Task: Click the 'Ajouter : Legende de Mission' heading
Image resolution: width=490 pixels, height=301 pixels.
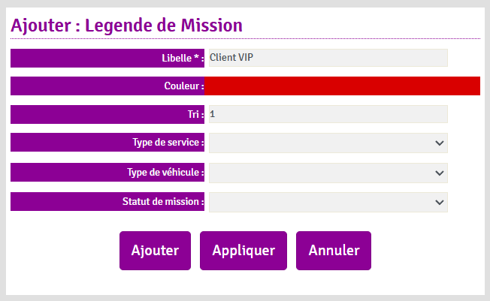Action: click(x=126, y=25)
